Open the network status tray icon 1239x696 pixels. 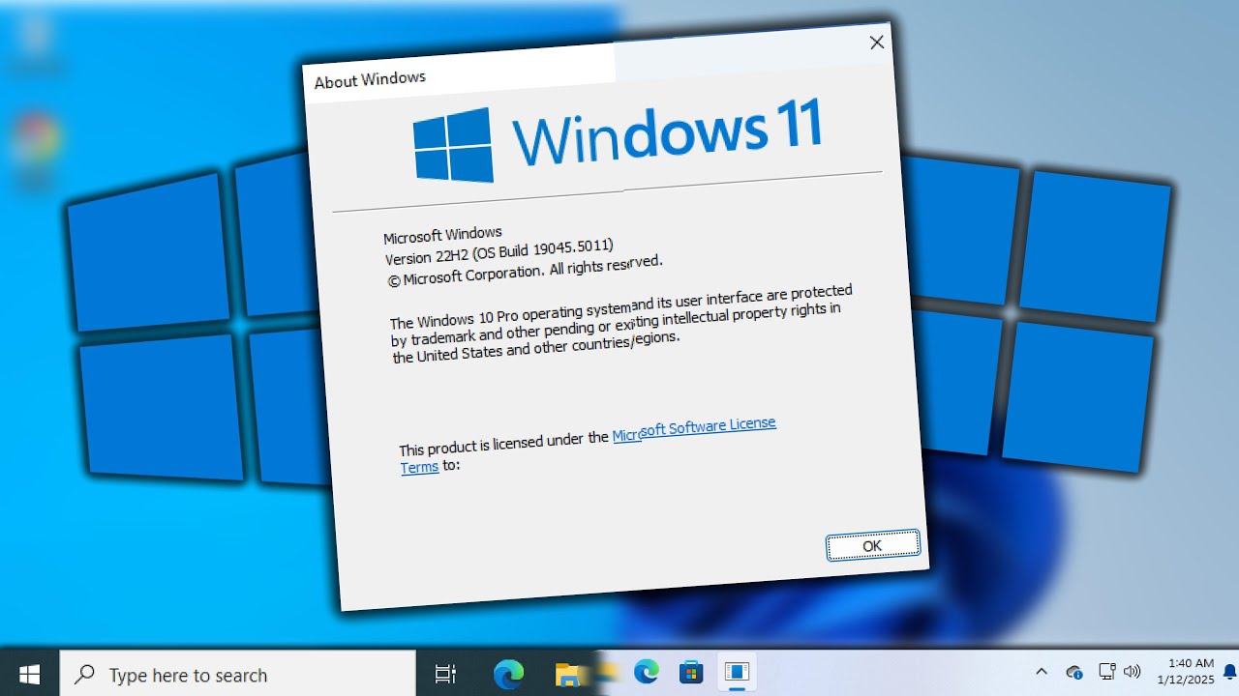1107,672
